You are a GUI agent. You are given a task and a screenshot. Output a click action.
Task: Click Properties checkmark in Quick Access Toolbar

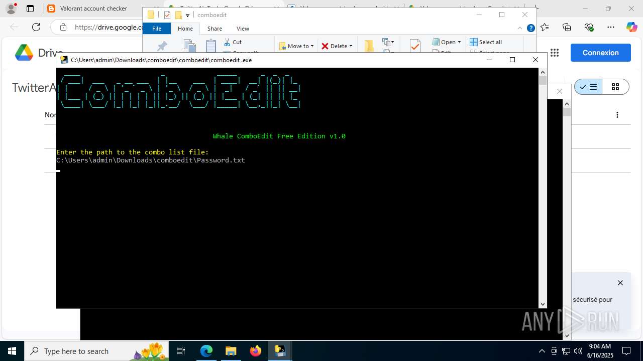pos(167,15)
